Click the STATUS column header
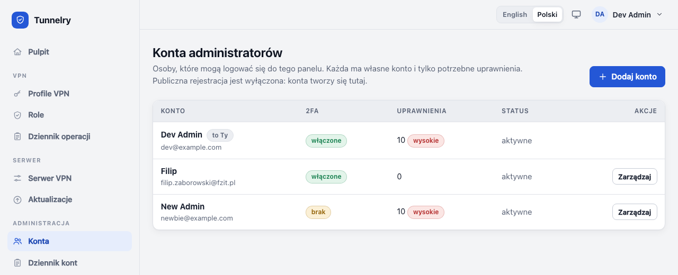 tap(515, 111)
